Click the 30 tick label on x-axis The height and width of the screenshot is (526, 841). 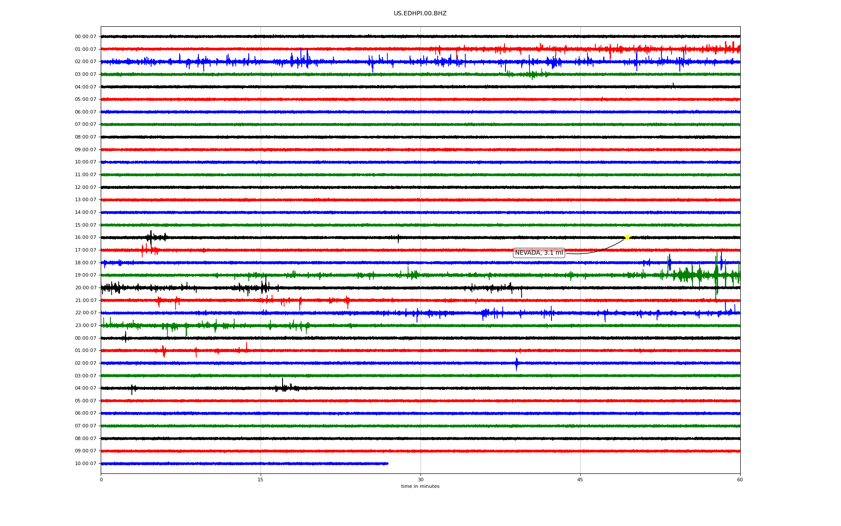pos(420,480)
